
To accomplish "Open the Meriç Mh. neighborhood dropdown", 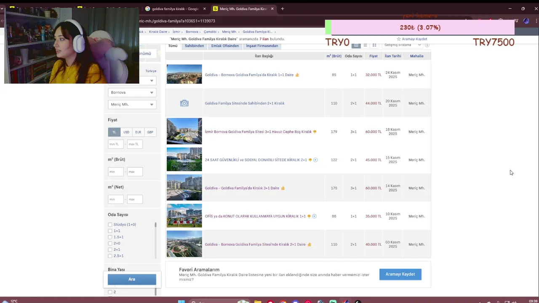I will click(x=132, y=104).
